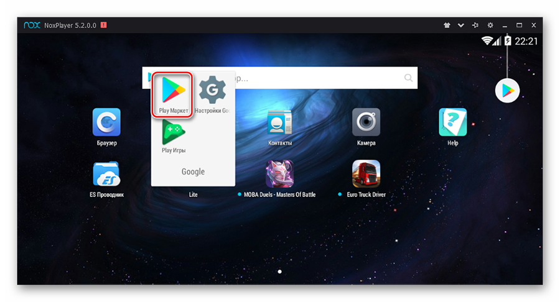Open the Контакты app

(279, 122)
